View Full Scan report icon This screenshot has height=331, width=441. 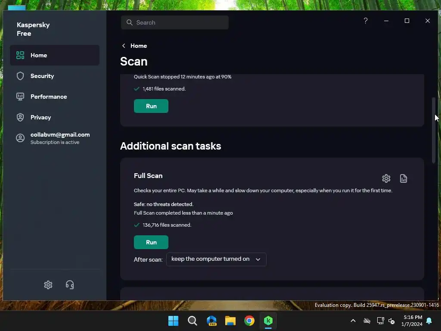[403, 178]
